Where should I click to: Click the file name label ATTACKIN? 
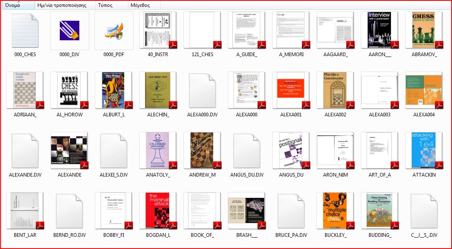[x=424, y=175]
